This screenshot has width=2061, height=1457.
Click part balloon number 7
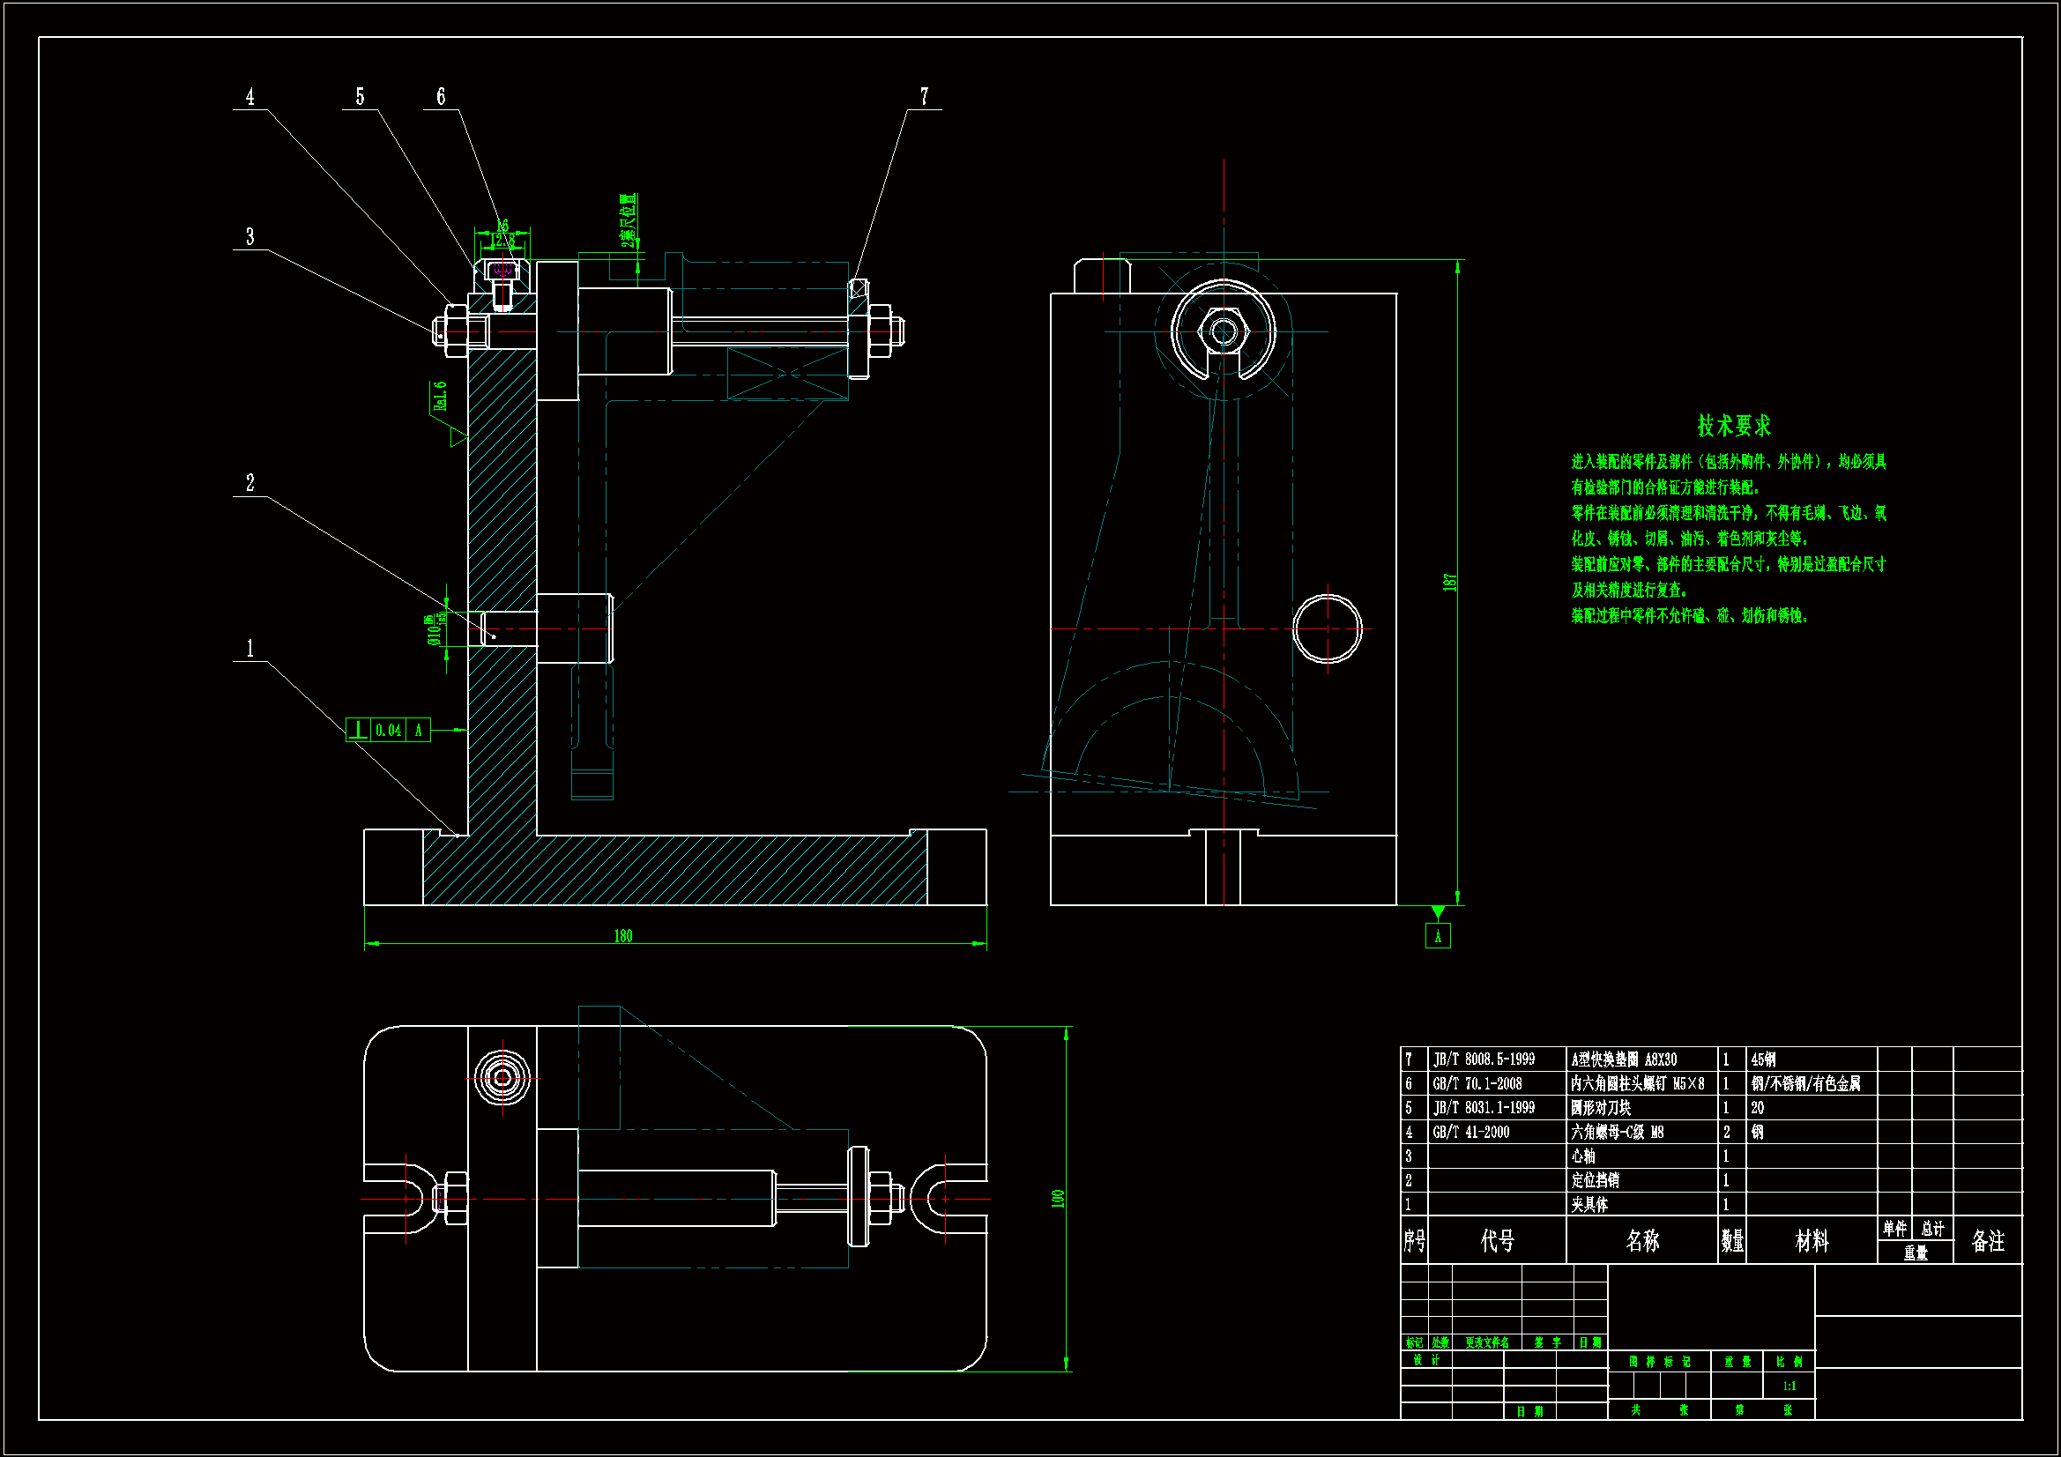[924, 96]
